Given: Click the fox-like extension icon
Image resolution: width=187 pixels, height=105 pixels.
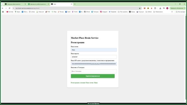Looking at the screenshot, I should (x=145, y=8).
